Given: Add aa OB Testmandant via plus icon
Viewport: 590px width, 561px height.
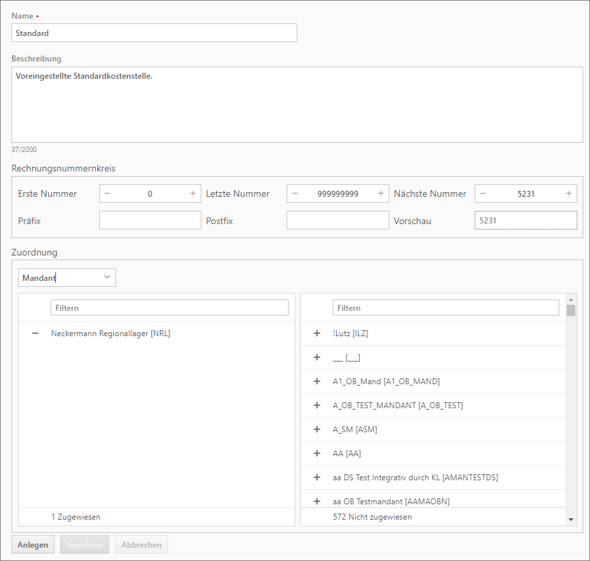Looking at the screenshot, I should tap(317, 501).
